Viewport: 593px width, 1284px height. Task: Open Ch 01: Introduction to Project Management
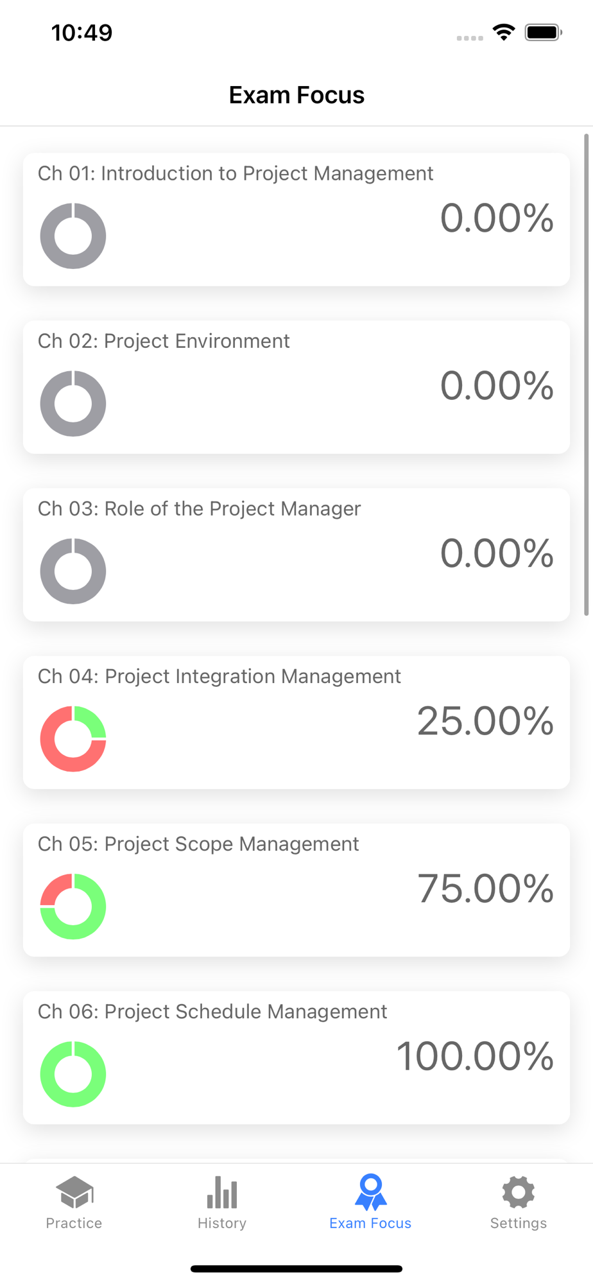296,220
